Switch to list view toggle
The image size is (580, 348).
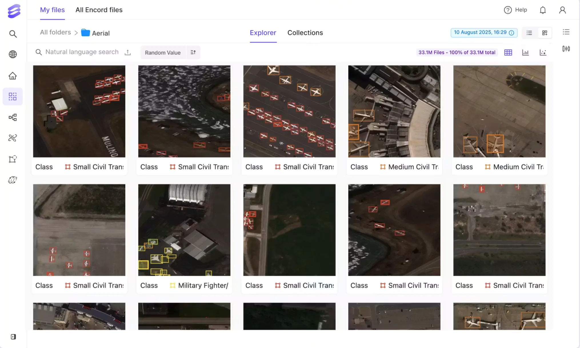coord(529,33)
